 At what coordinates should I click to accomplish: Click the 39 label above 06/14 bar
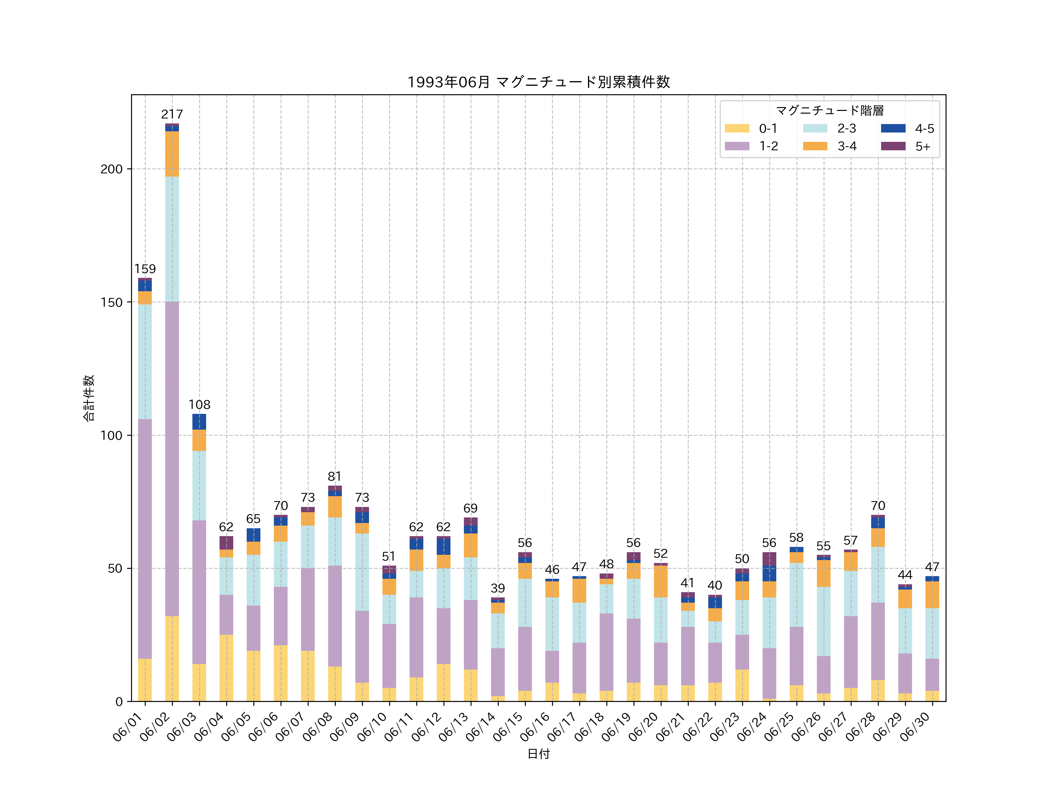[497, 588]
